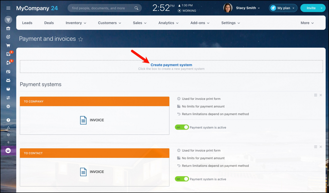Open the Stacy Smith user dropdown
Image resolution: width=329 pixels, height=193 pixels.
tap(248, 8)
